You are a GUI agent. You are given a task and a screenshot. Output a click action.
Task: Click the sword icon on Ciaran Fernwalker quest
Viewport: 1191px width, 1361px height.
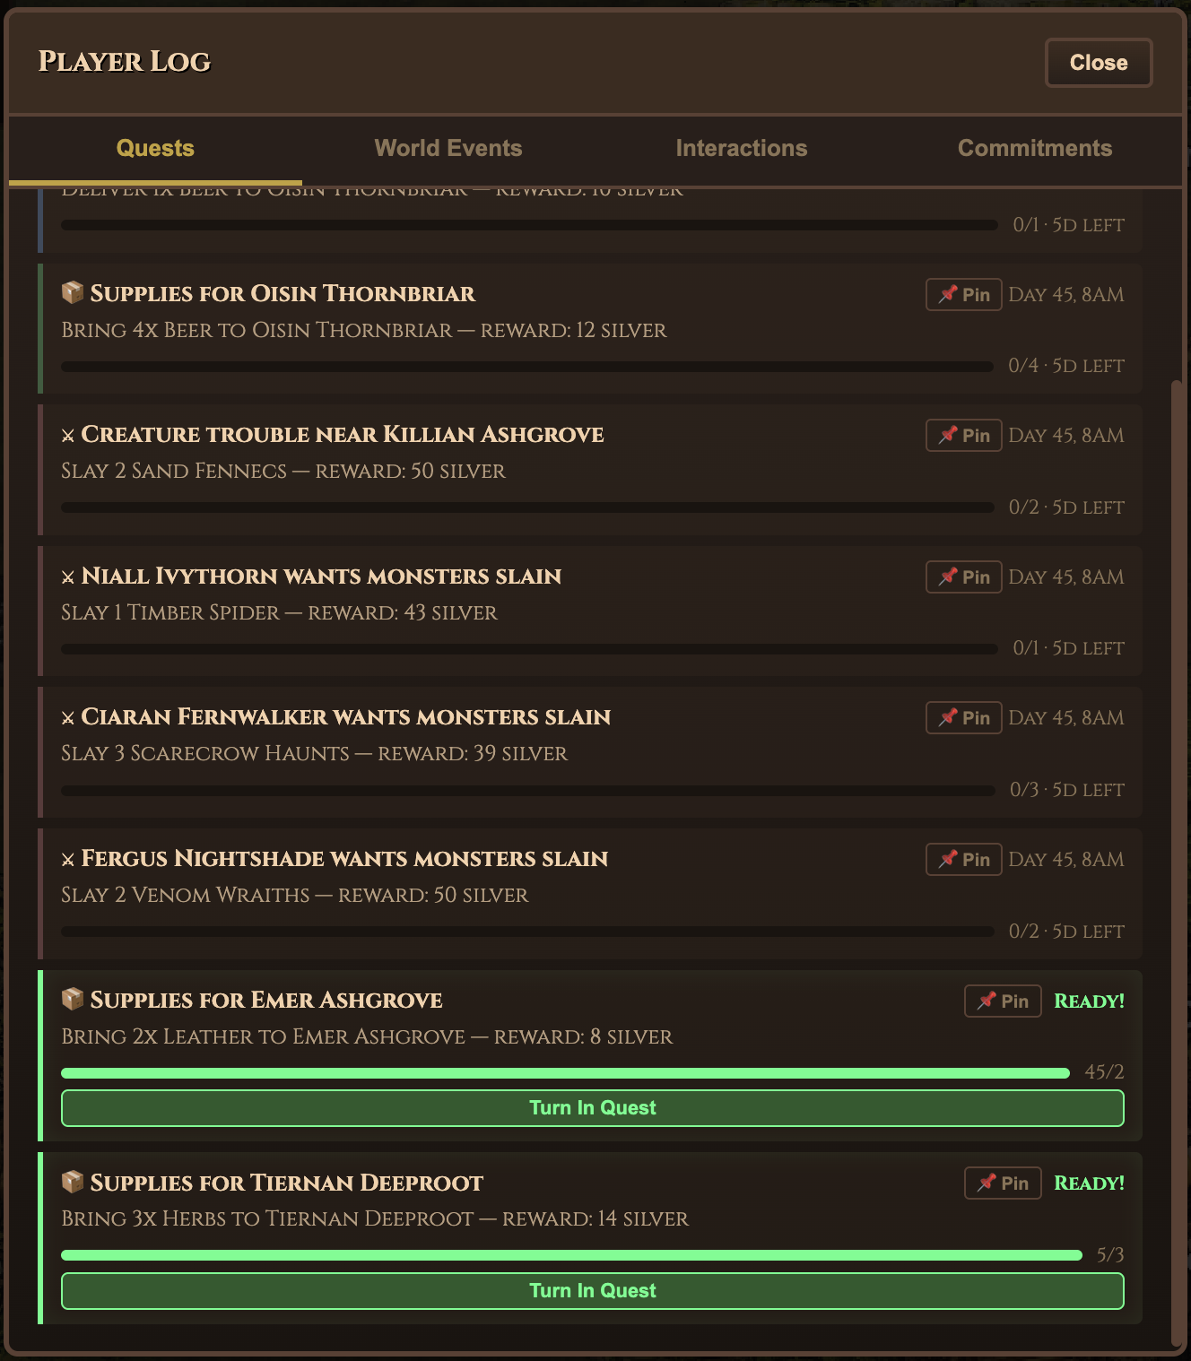coord(68,717)
